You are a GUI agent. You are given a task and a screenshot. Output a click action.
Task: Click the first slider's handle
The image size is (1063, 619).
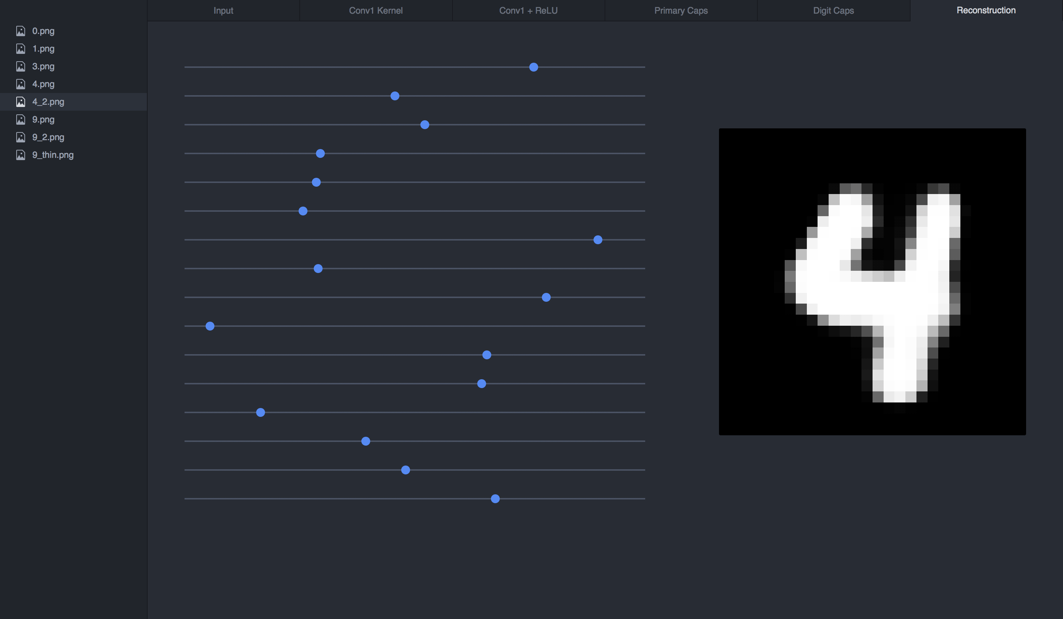click(533, 67)
